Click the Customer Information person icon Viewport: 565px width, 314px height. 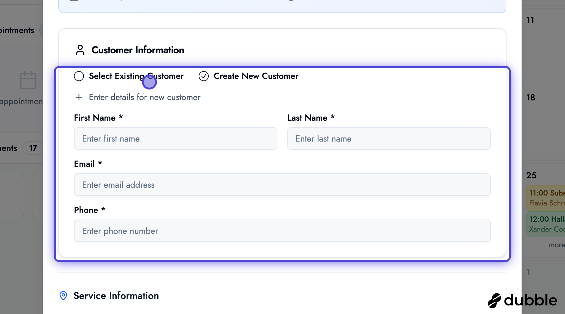(x=80, y=50)
